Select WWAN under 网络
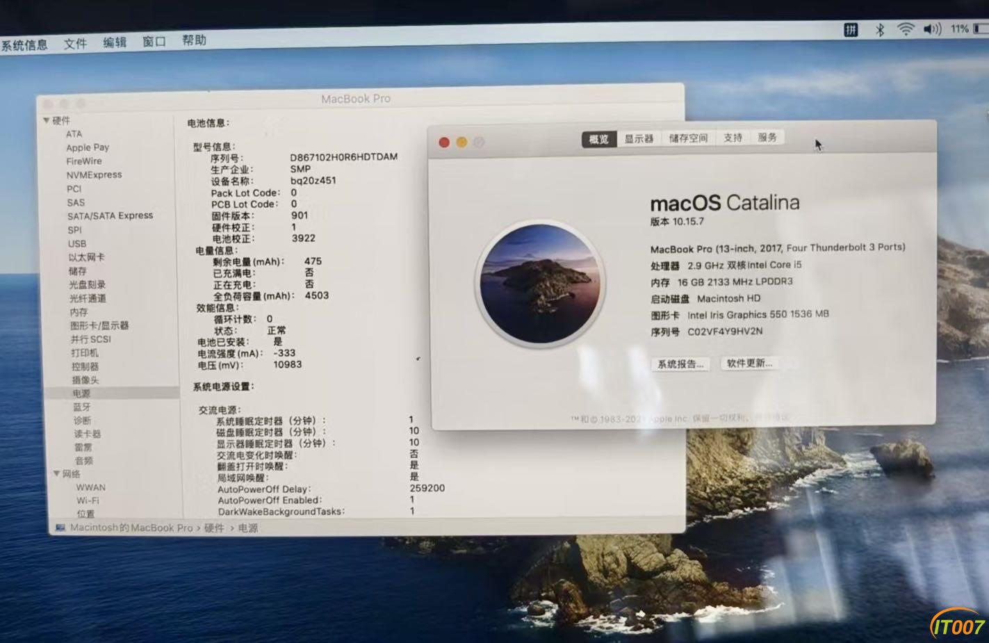Screen dimensions: 989x643 tap(91, 487)
